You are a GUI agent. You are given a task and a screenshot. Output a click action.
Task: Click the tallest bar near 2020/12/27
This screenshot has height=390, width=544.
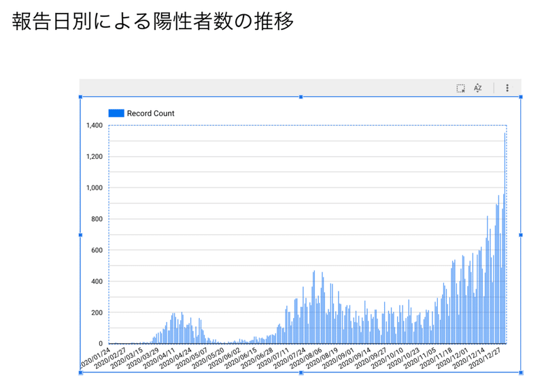pos(505,238)
